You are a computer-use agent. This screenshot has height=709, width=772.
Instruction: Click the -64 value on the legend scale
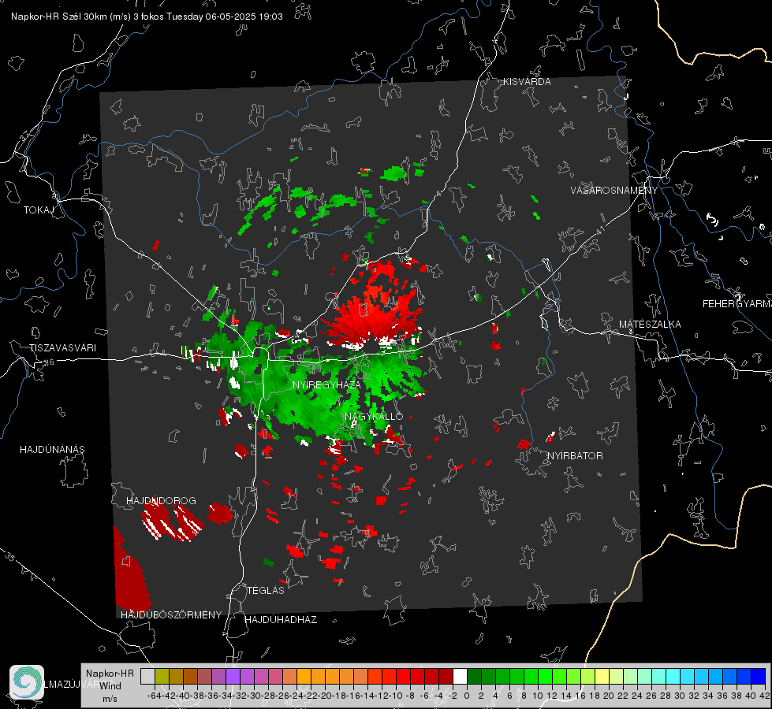coord(154,696)
